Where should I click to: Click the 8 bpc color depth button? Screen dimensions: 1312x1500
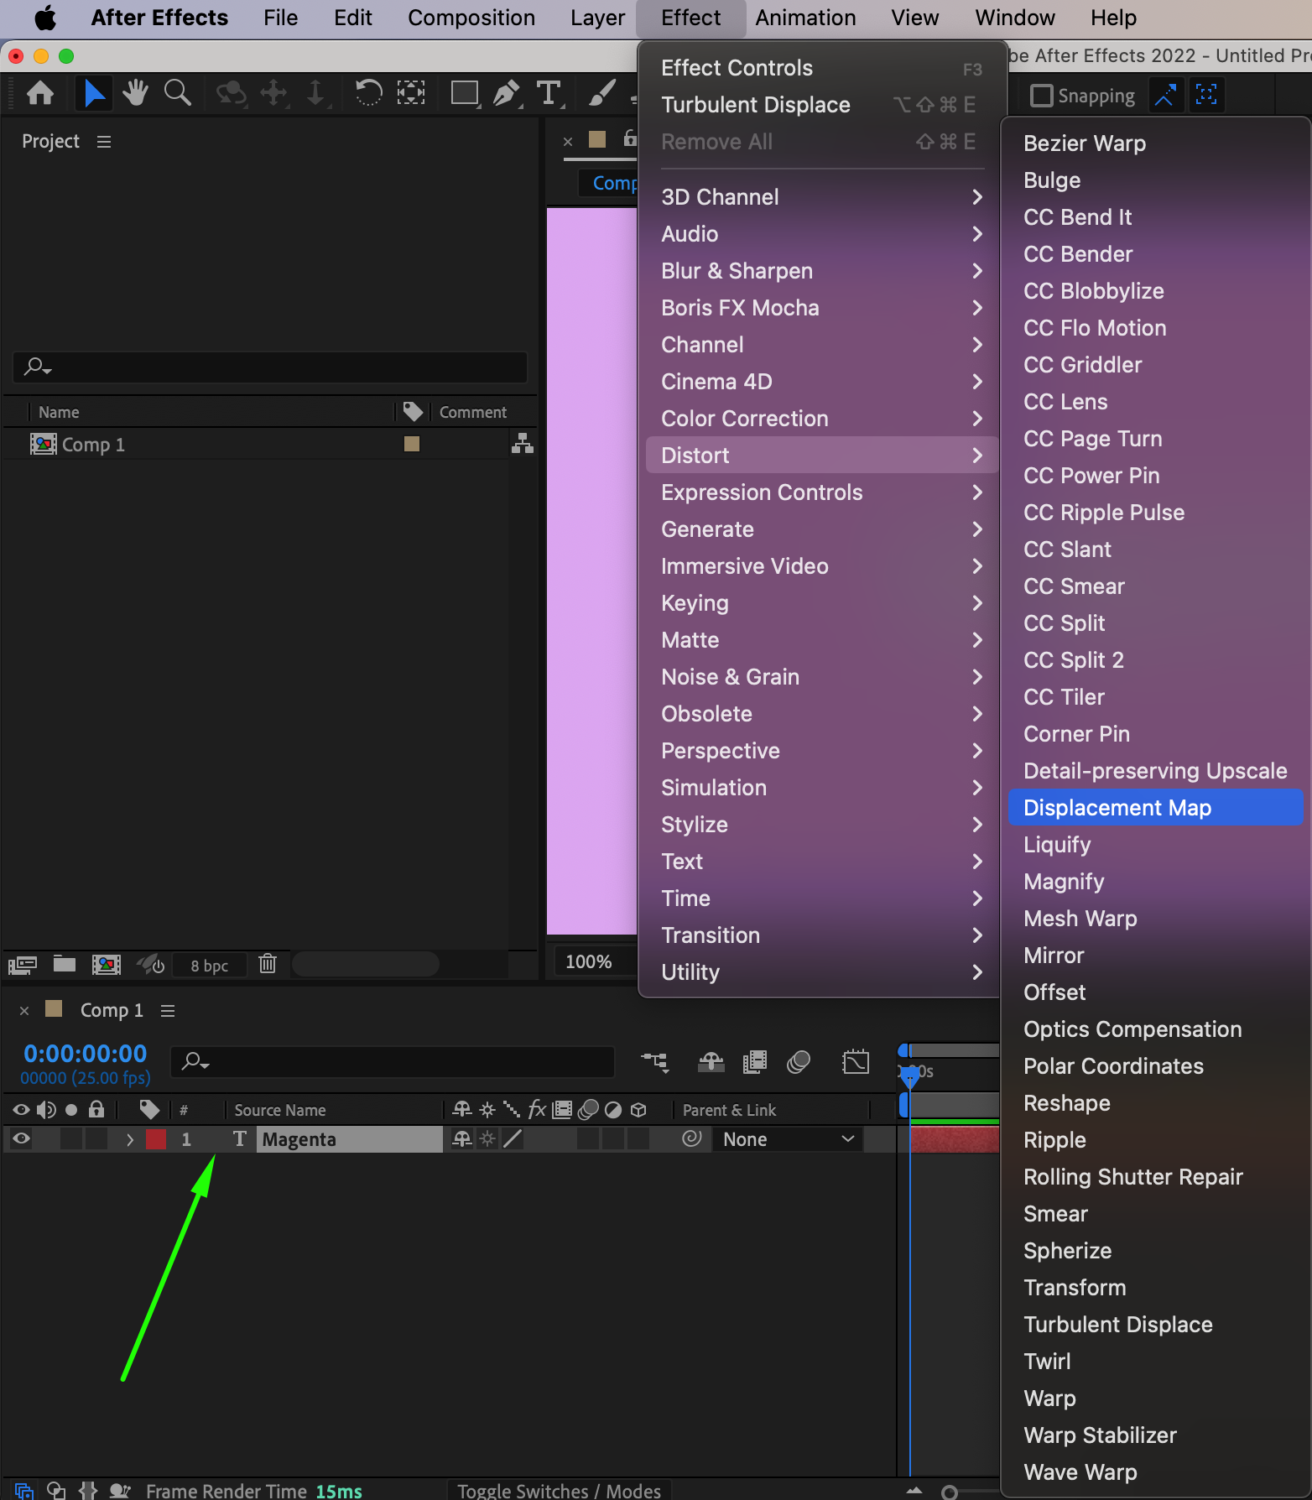209,966
